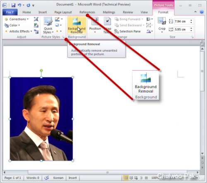
Task: Click the File button
Action: (10, 12)
